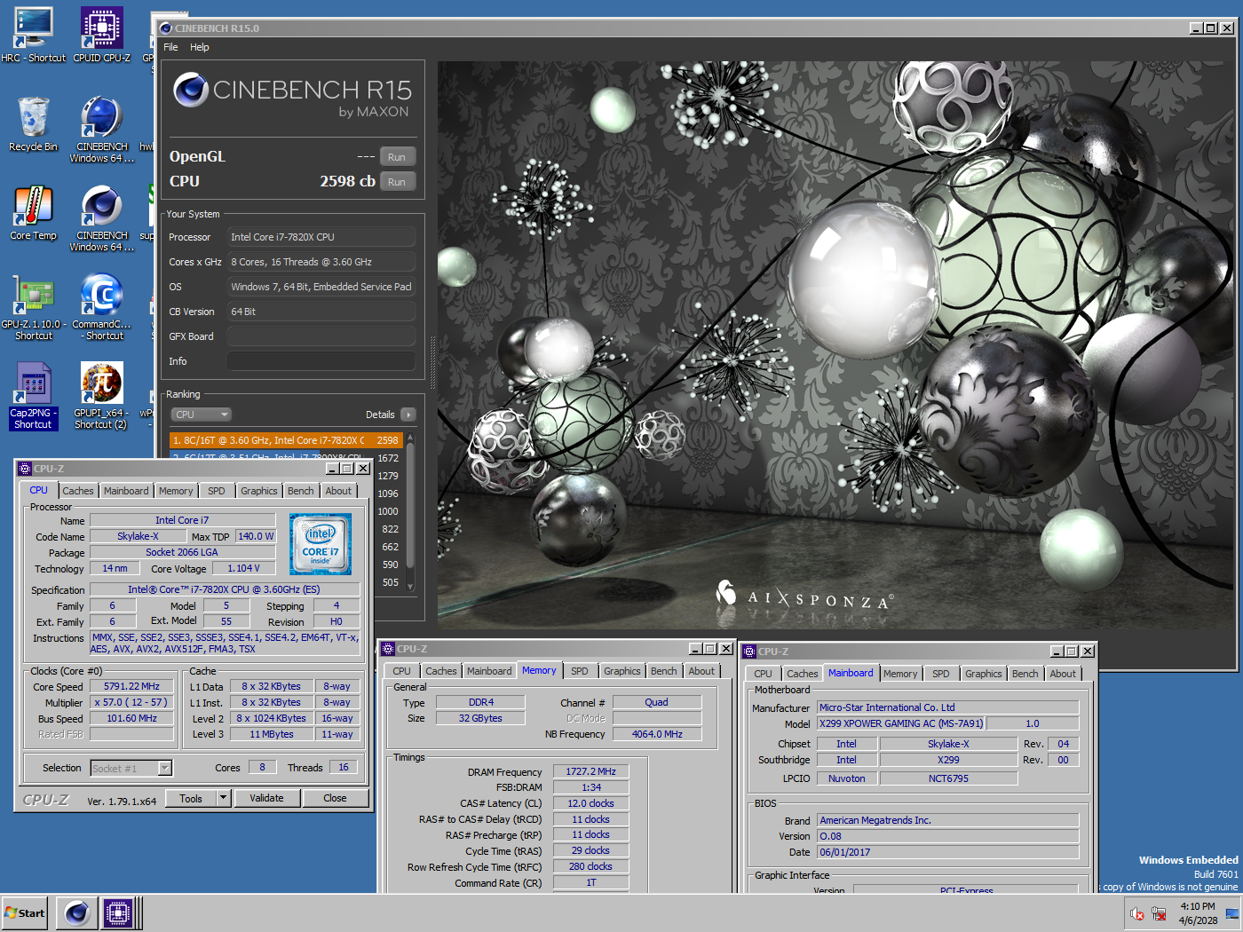Image resolution: width=1243 pixels, height=932 pixels.
Task: Click the GFX Board field
Action: (321, 336)
